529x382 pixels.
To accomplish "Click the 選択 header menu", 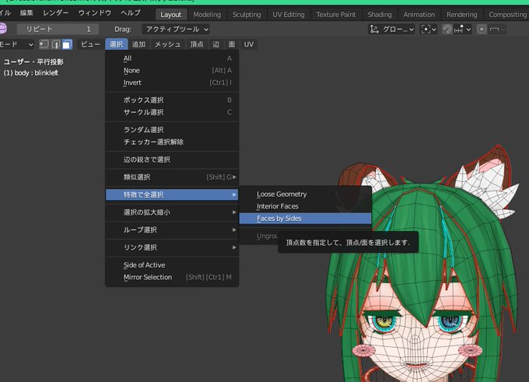I will pos(117,44).
